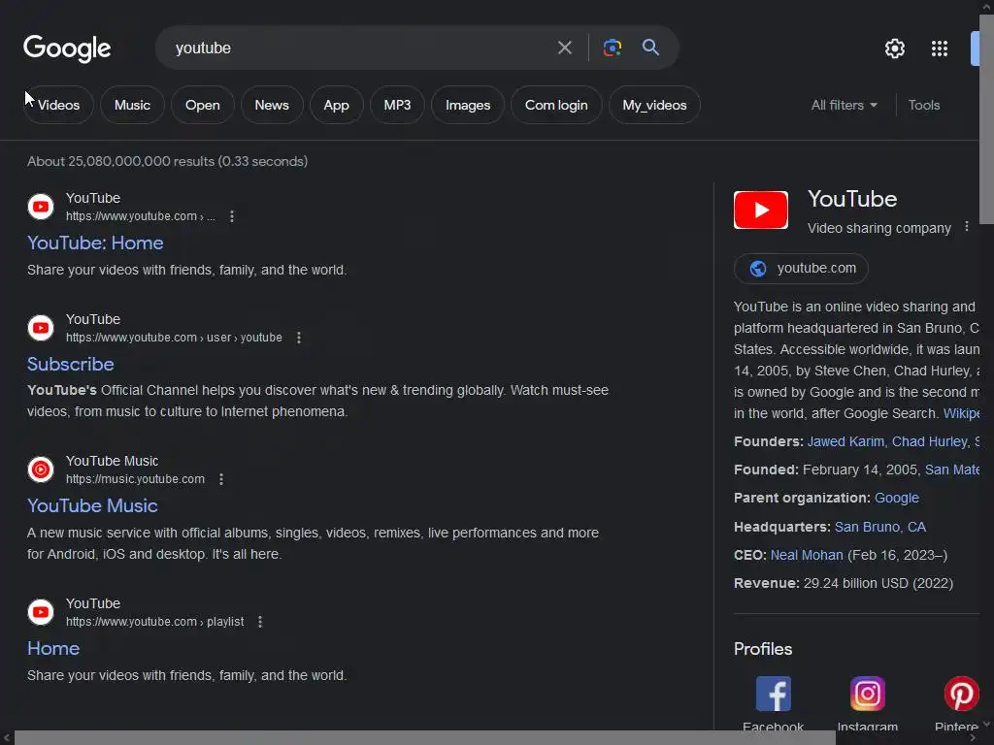
Task: Click the YouTube logo in knowledge panel
Action: click(761, 210)
